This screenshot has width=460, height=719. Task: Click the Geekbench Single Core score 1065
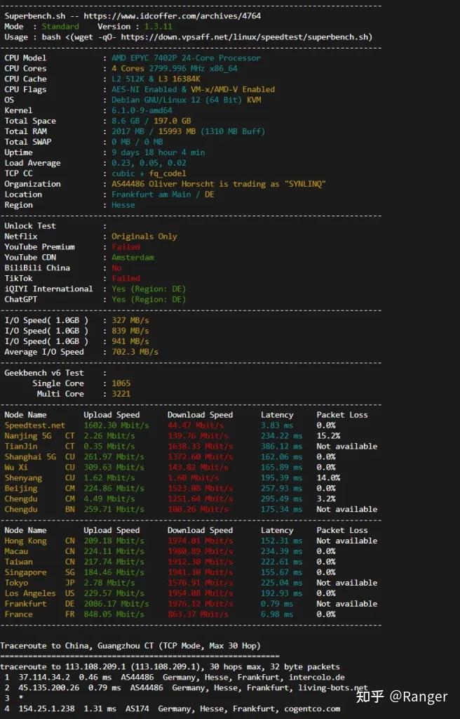click(121, 383)
